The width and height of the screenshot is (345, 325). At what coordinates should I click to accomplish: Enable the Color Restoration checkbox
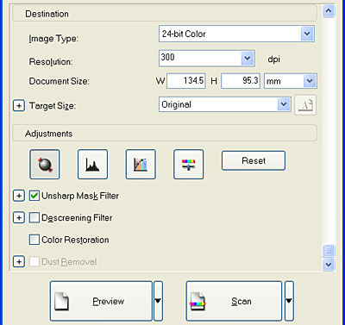[x=34, y=240]
